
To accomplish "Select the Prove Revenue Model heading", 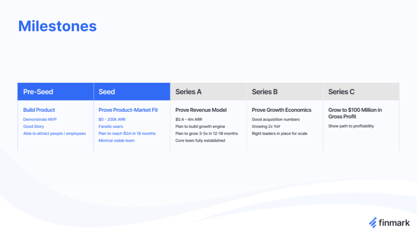I will [201, 110].
